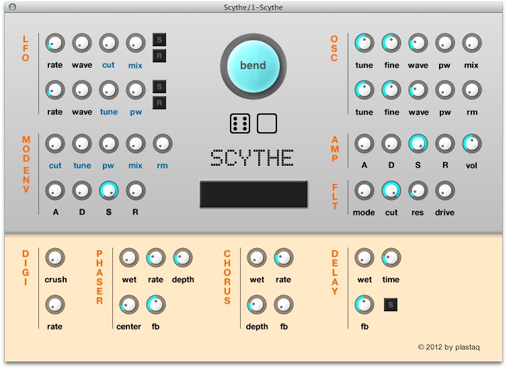The width and height of the screenshot is (507, 369).
Task: Click the AMP attack A knob
Action: (364, 144)
